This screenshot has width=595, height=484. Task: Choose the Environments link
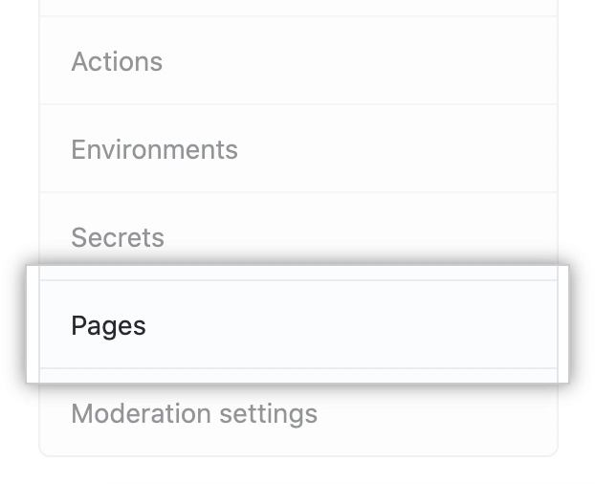point(154,149)
